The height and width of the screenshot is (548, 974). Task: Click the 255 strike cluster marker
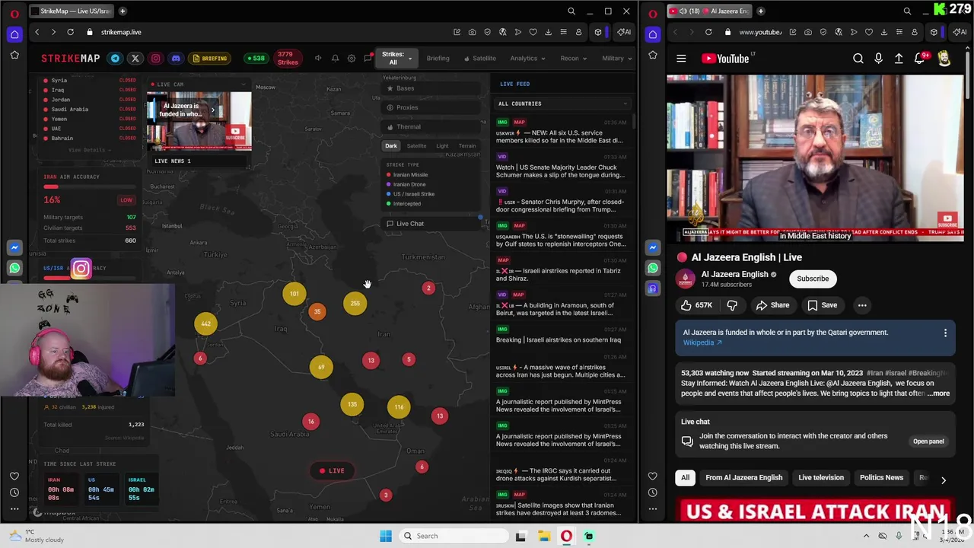[355, 304]
